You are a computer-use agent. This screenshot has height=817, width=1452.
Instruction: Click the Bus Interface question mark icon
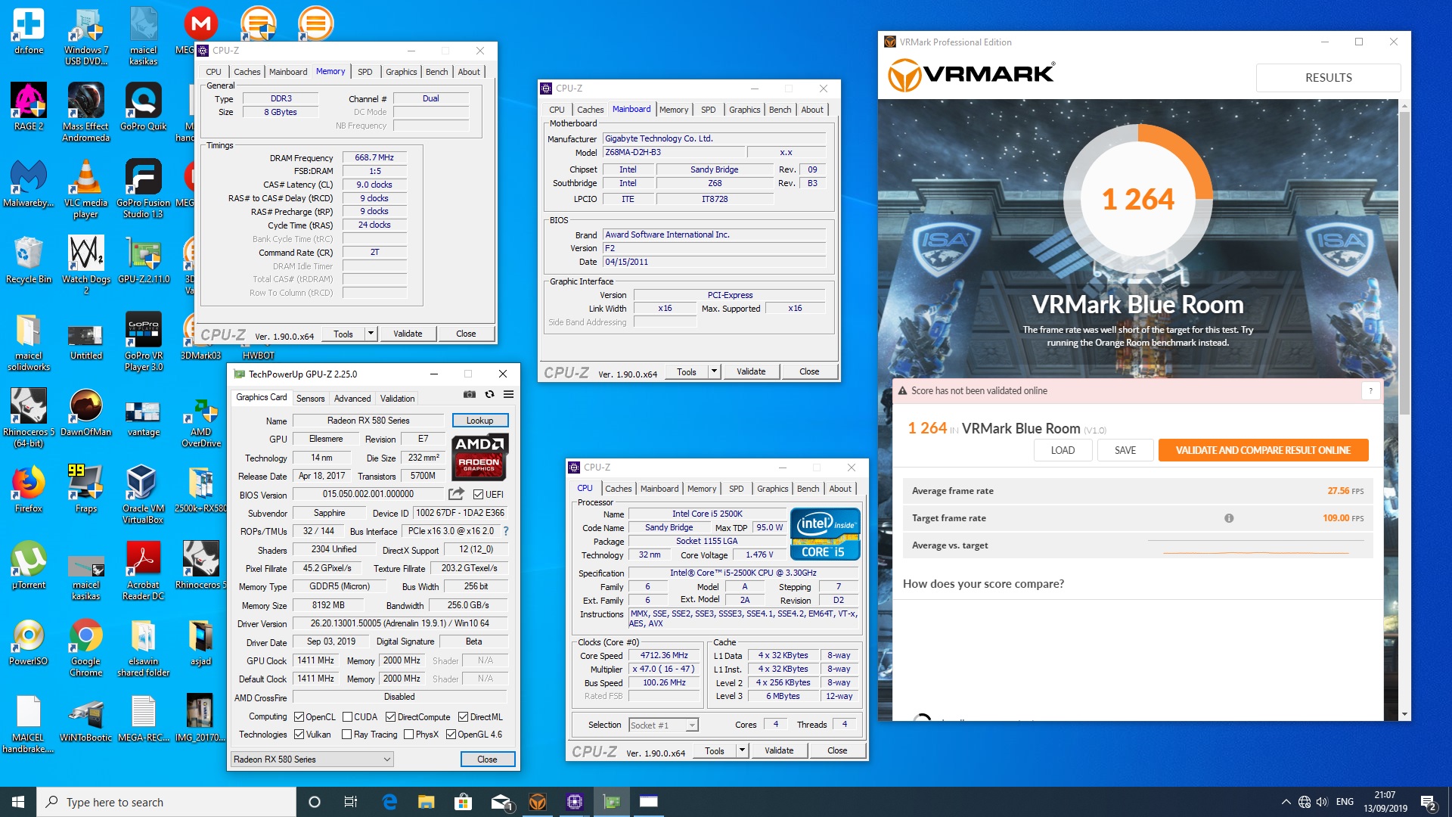click(x=506, y=531)
